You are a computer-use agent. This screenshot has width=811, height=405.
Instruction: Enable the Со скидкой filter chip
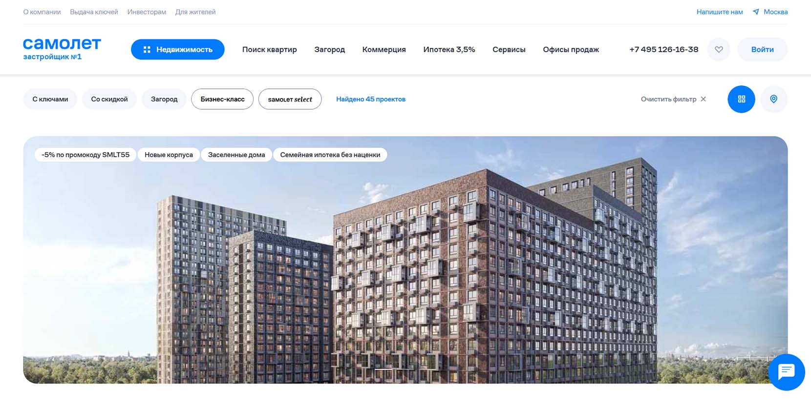click(x=109, y=99)
